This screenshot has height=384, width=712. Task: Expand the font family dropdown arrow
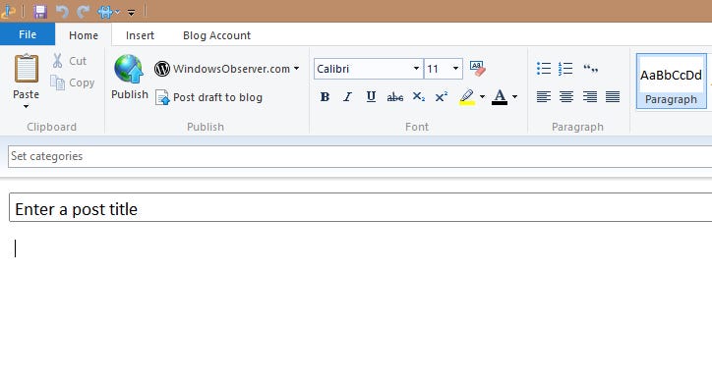pyautogui.click(x=416, y=69)
